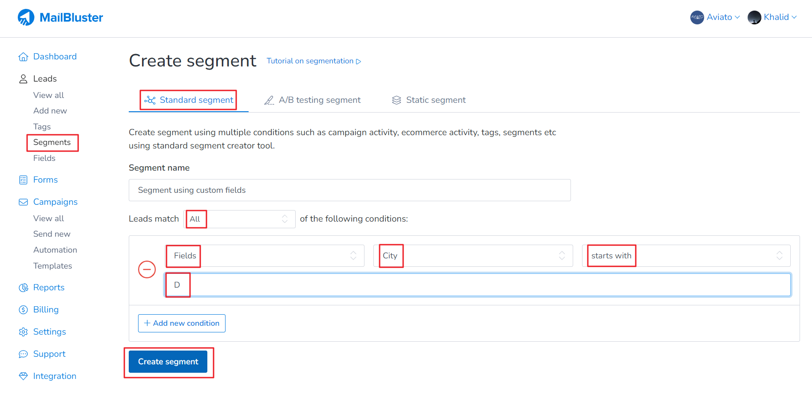Switch to Static segment tab
The height and width of the screenshot is (394, 812).
[429, 100]
